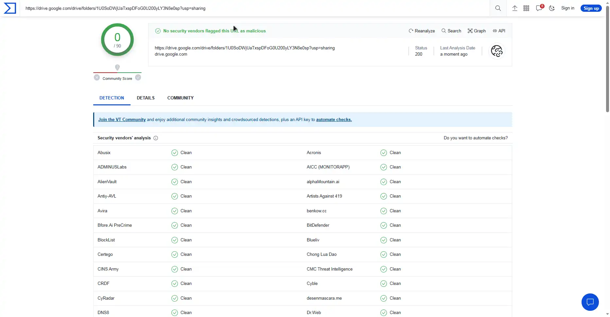
Task: Click the security vendors' analysis info icon
Action: tap(156, 138)
